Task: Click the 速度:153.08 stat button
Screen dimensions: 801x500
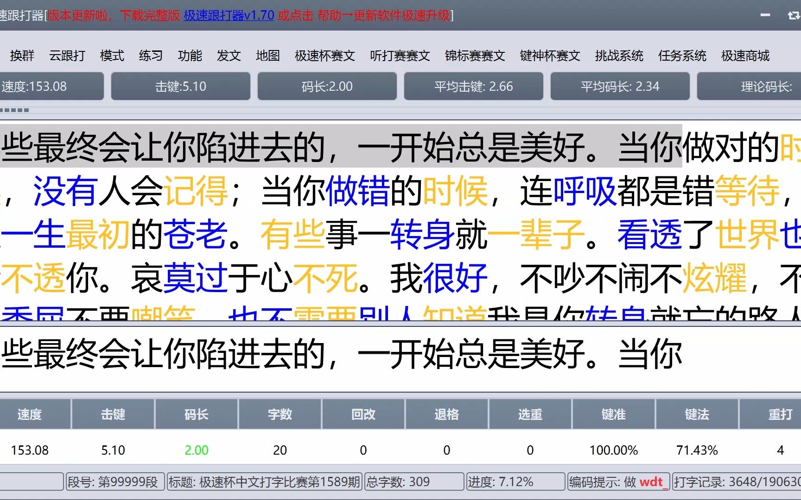Action: [51, 86]
